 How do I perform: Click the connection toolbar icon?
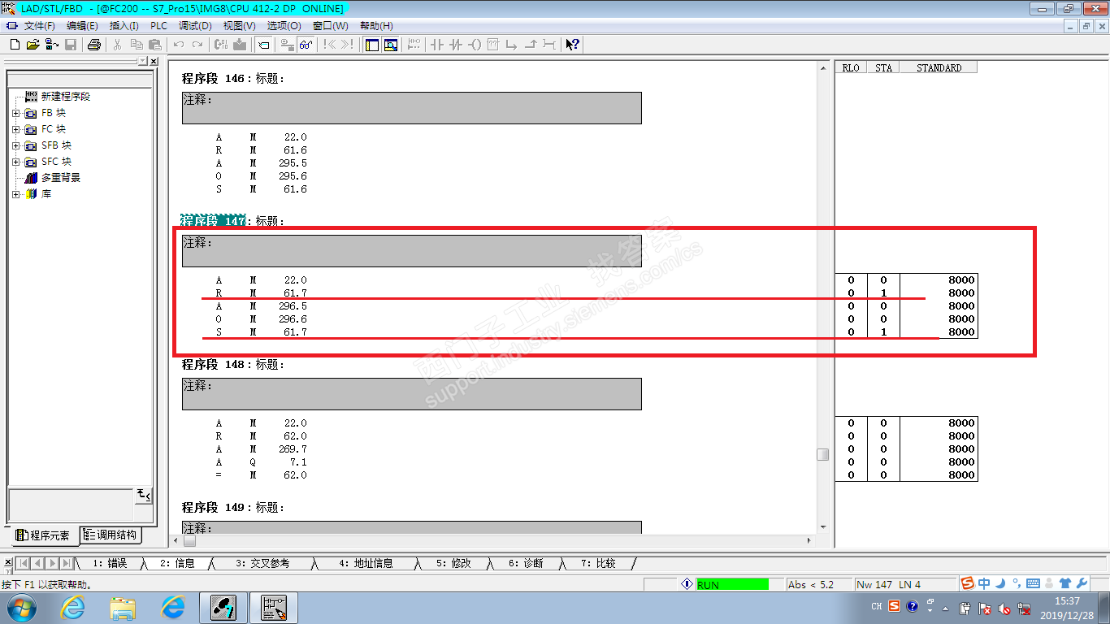[549, 45]
